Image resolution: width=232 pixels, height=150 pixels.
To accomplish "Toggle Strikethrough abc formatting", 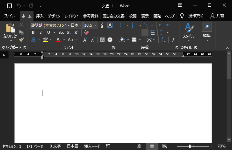I will 61,32.
